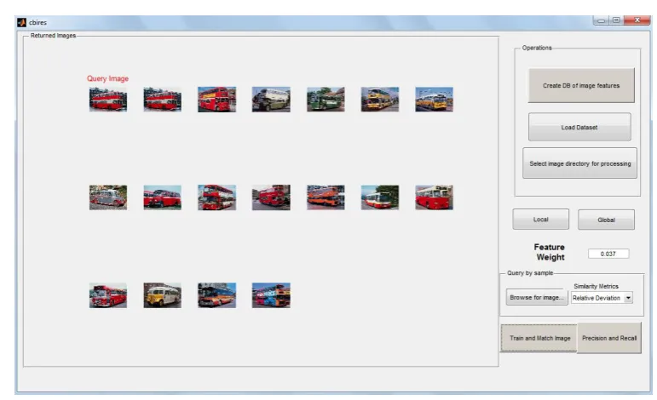This screenshot has height=400, width=657.
Task: Select the yellow and white bus thumbnail
Action: click(x=163, y=295)
